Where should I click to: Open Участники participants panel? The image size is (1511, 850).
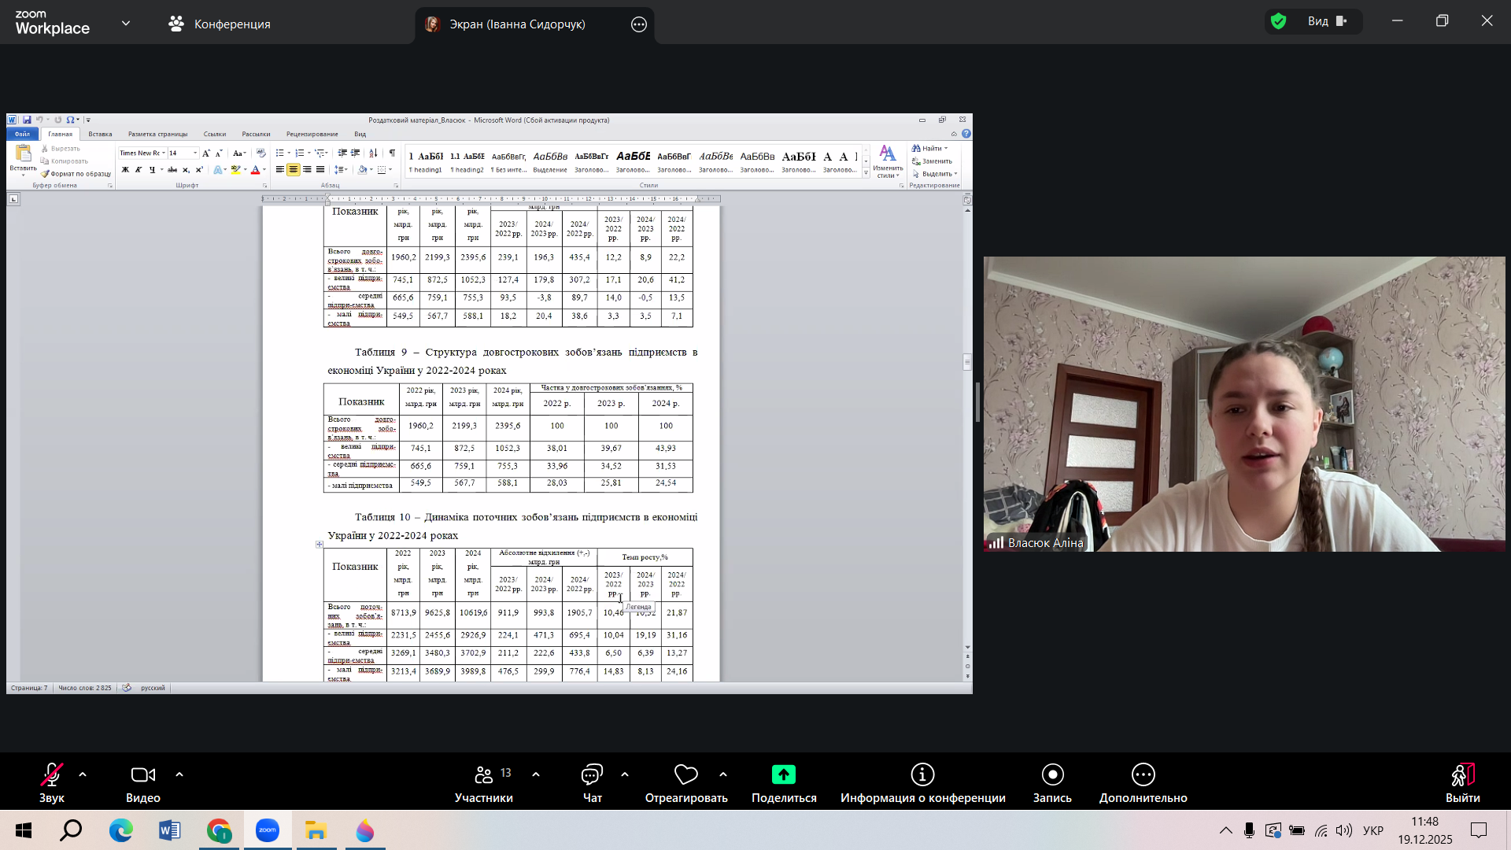[483, 776]
